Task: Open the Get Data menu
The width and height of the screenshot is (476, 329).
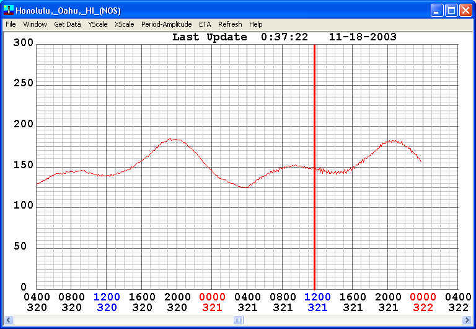Action: pyautogui.click(x=68, y=24)
